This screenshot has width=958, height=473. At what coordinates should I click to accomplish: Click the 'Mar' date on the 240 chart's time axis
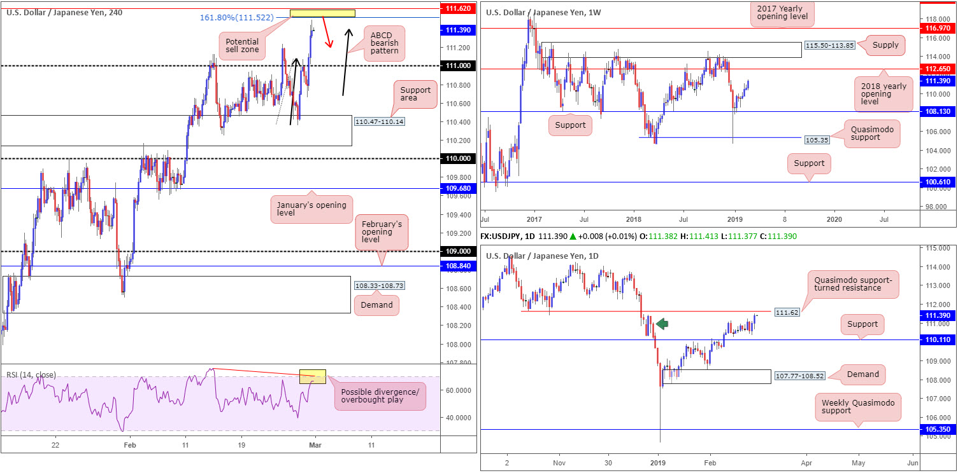tap(315, 446)
